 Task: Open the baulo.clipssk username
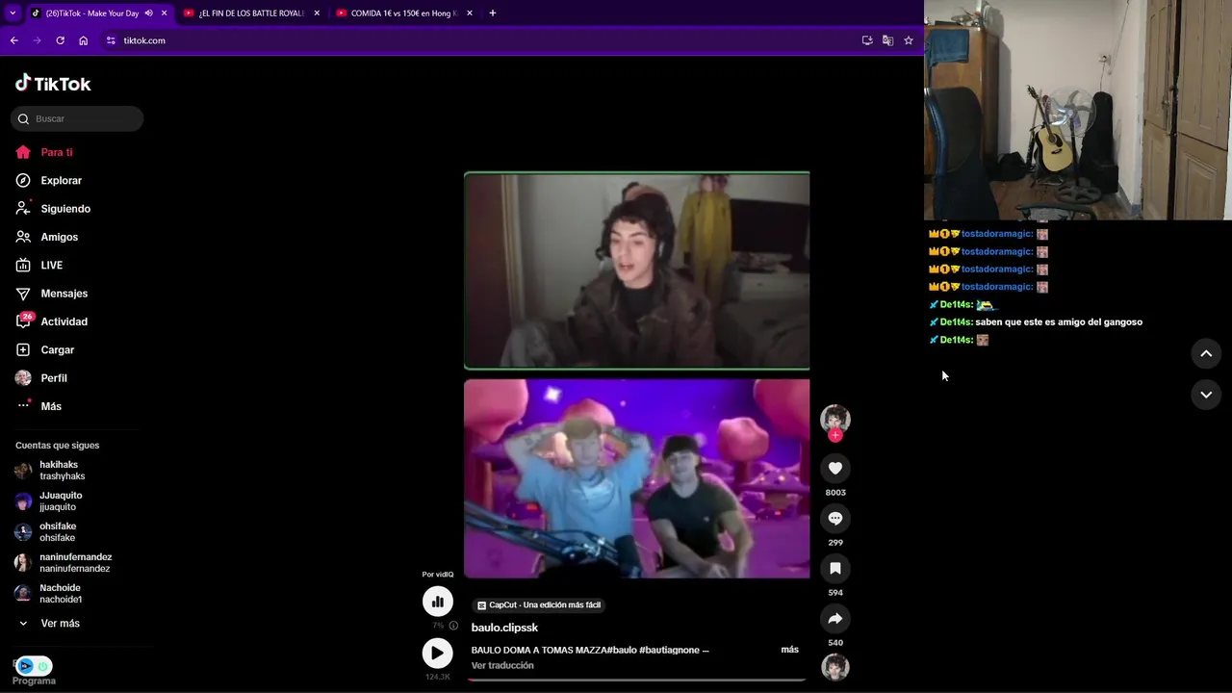click(x=504, y=628)
